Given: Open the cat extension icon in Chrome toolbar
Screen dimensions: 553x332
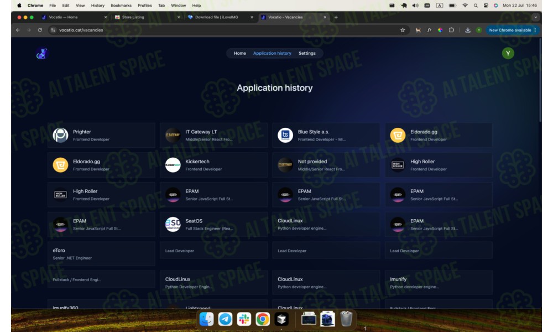Looking at the screenshot, I should (418, 30).
